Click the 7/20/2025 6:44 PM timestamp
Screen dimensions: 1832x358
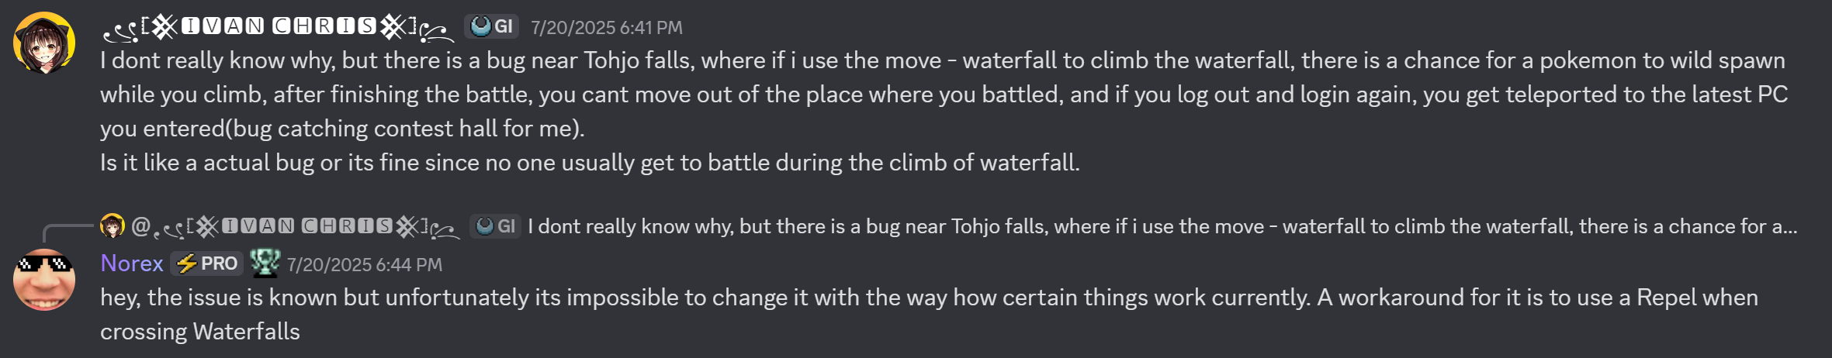pos(364,265)
